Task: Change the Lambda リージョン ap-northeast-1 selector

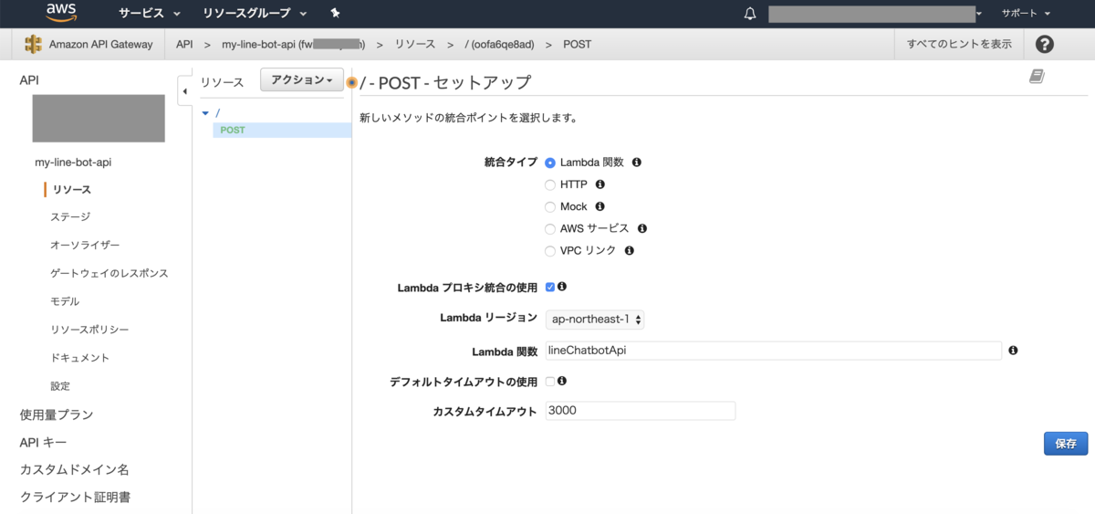Action: (595, 319)
